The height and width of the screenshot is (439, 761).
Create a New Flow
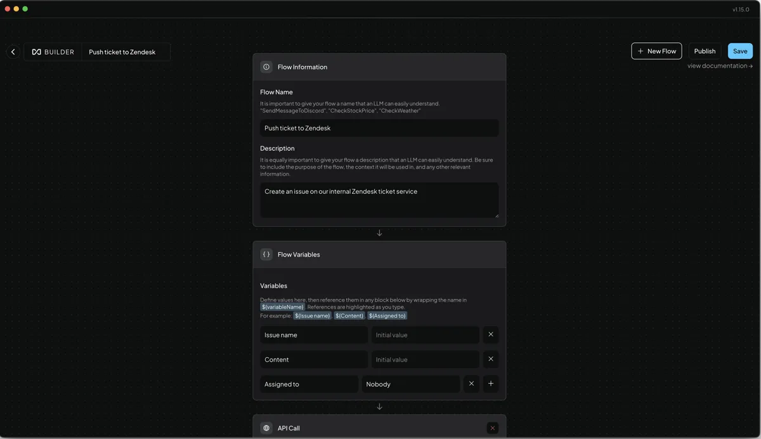click(656, 51)
